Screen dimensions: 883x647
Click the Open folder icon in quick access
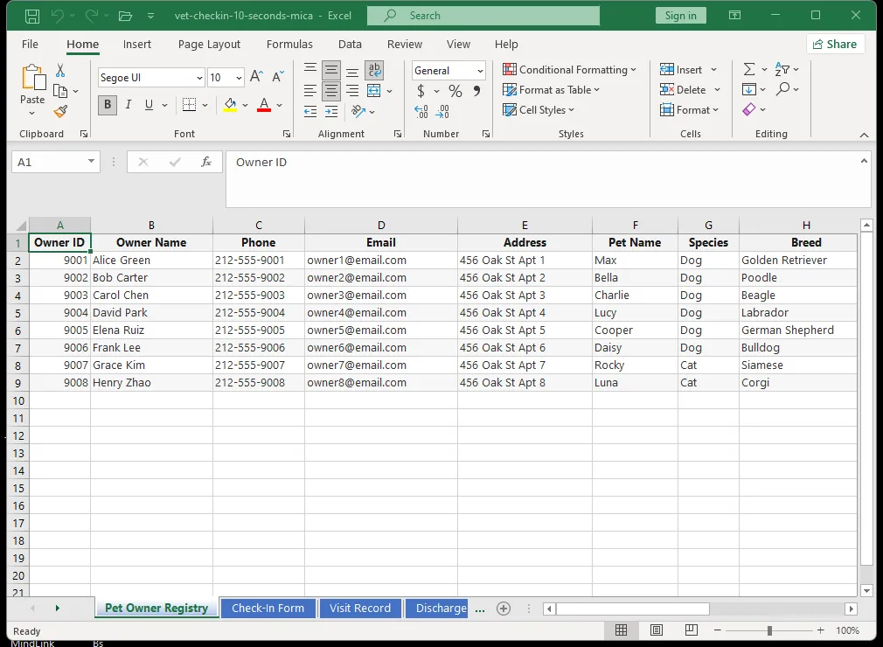[x=125, y=16]
